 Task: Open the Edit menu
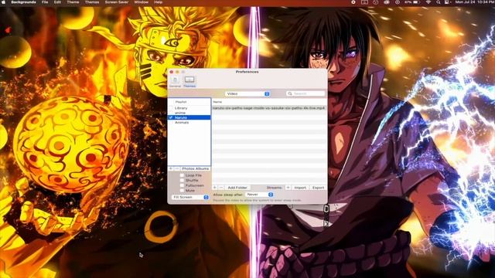click(x=57, y=2)
